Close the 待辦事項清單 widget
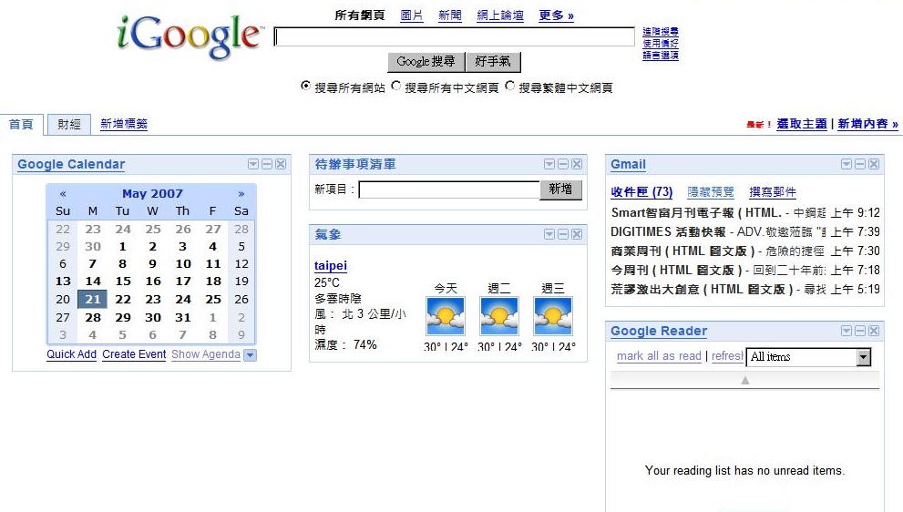Screen dimensions: 903x512 pyautogui.click(x=577, y=164)
